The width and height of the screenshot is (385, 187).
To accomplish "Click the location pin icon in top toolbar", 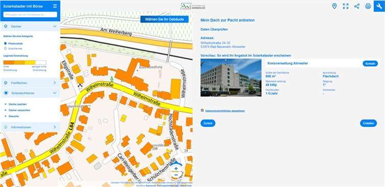I will coord(334,6).
